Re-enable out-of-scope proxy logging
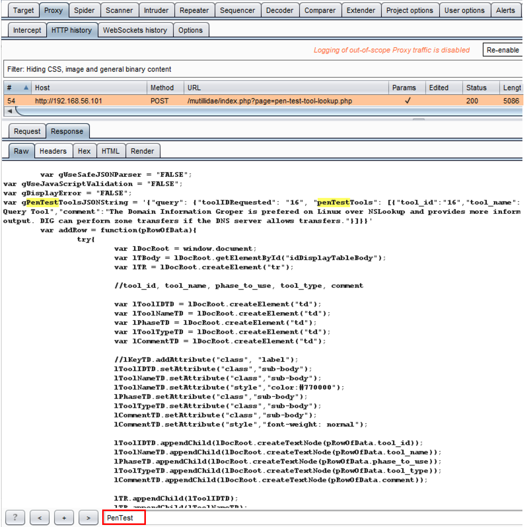The width and height of the screenshot is (525, 527). coord(502,50)
